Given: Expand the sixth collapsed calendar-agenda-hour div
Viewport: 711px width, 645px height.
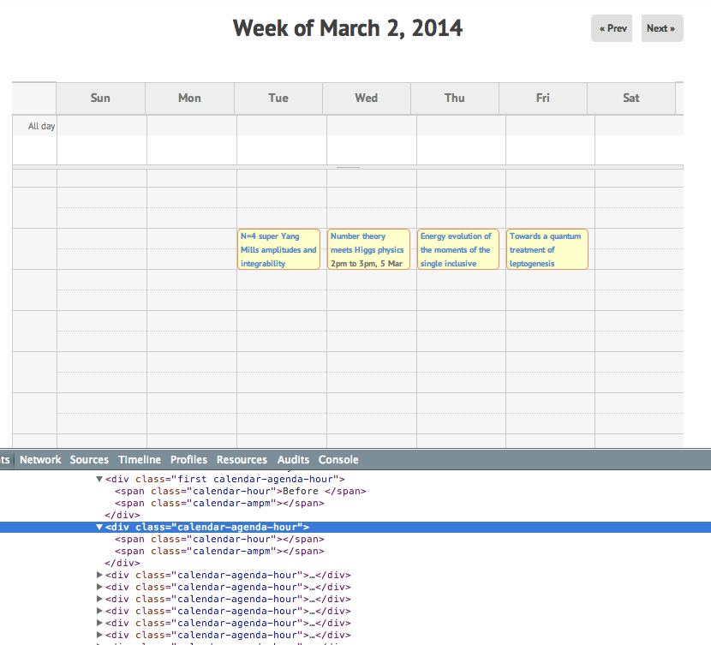Looking at the screenshot, I should 99,635.
